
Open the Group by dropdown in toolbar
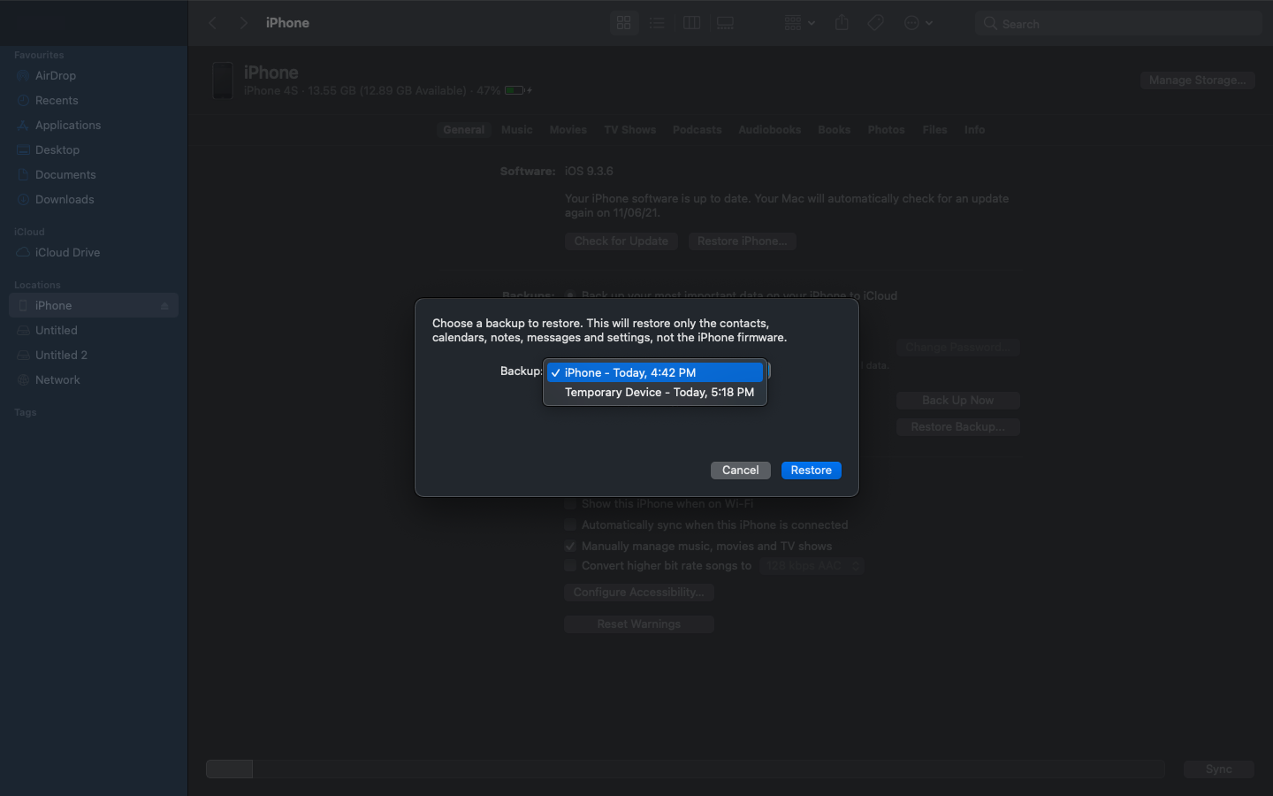pos(799,23)
